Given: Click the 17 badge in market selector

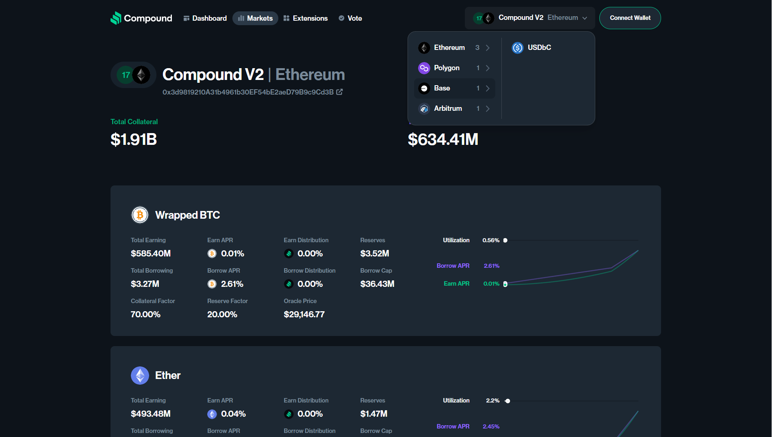Looking at the screenshot, I should tap(479, 18).
